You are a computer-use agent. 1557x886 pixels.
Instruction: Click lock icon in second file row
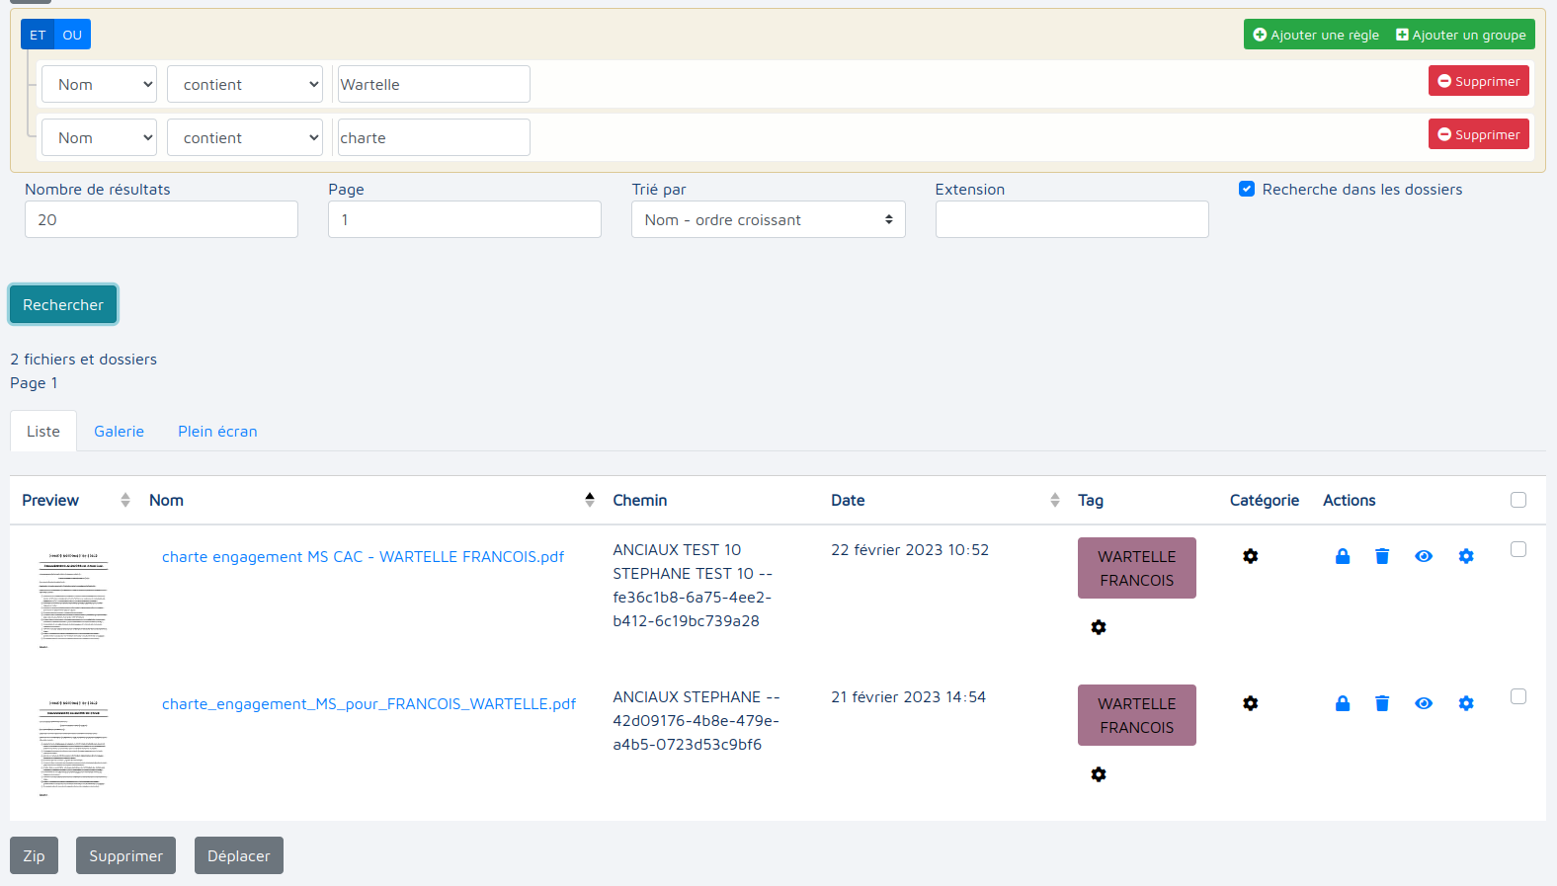[1342, 703]
